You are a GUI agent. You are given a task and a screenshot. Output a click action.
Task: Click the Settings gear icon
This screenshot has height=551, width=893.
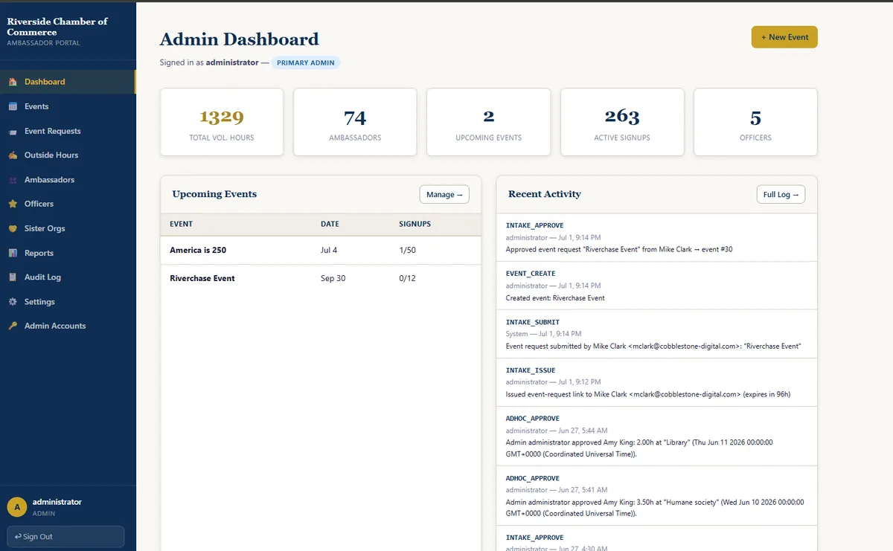[x=13, y=302]
